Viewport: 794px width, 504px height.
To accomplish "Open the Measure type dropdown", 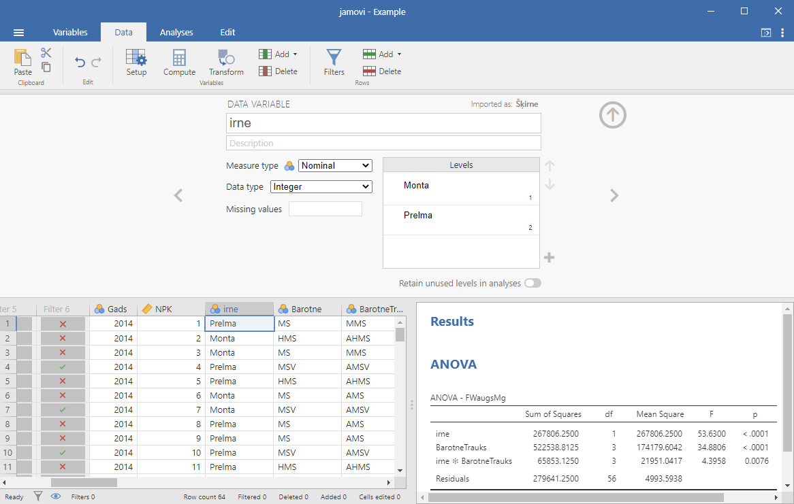I will coord(335,165).
